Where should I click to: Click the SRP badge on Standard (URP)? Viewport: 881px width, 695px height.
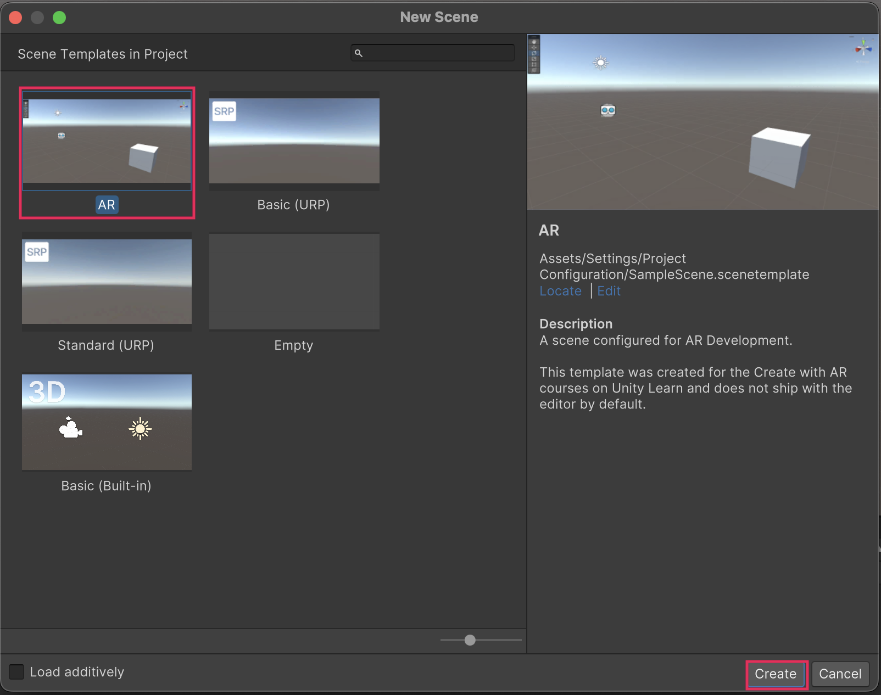tap(37, 252)
